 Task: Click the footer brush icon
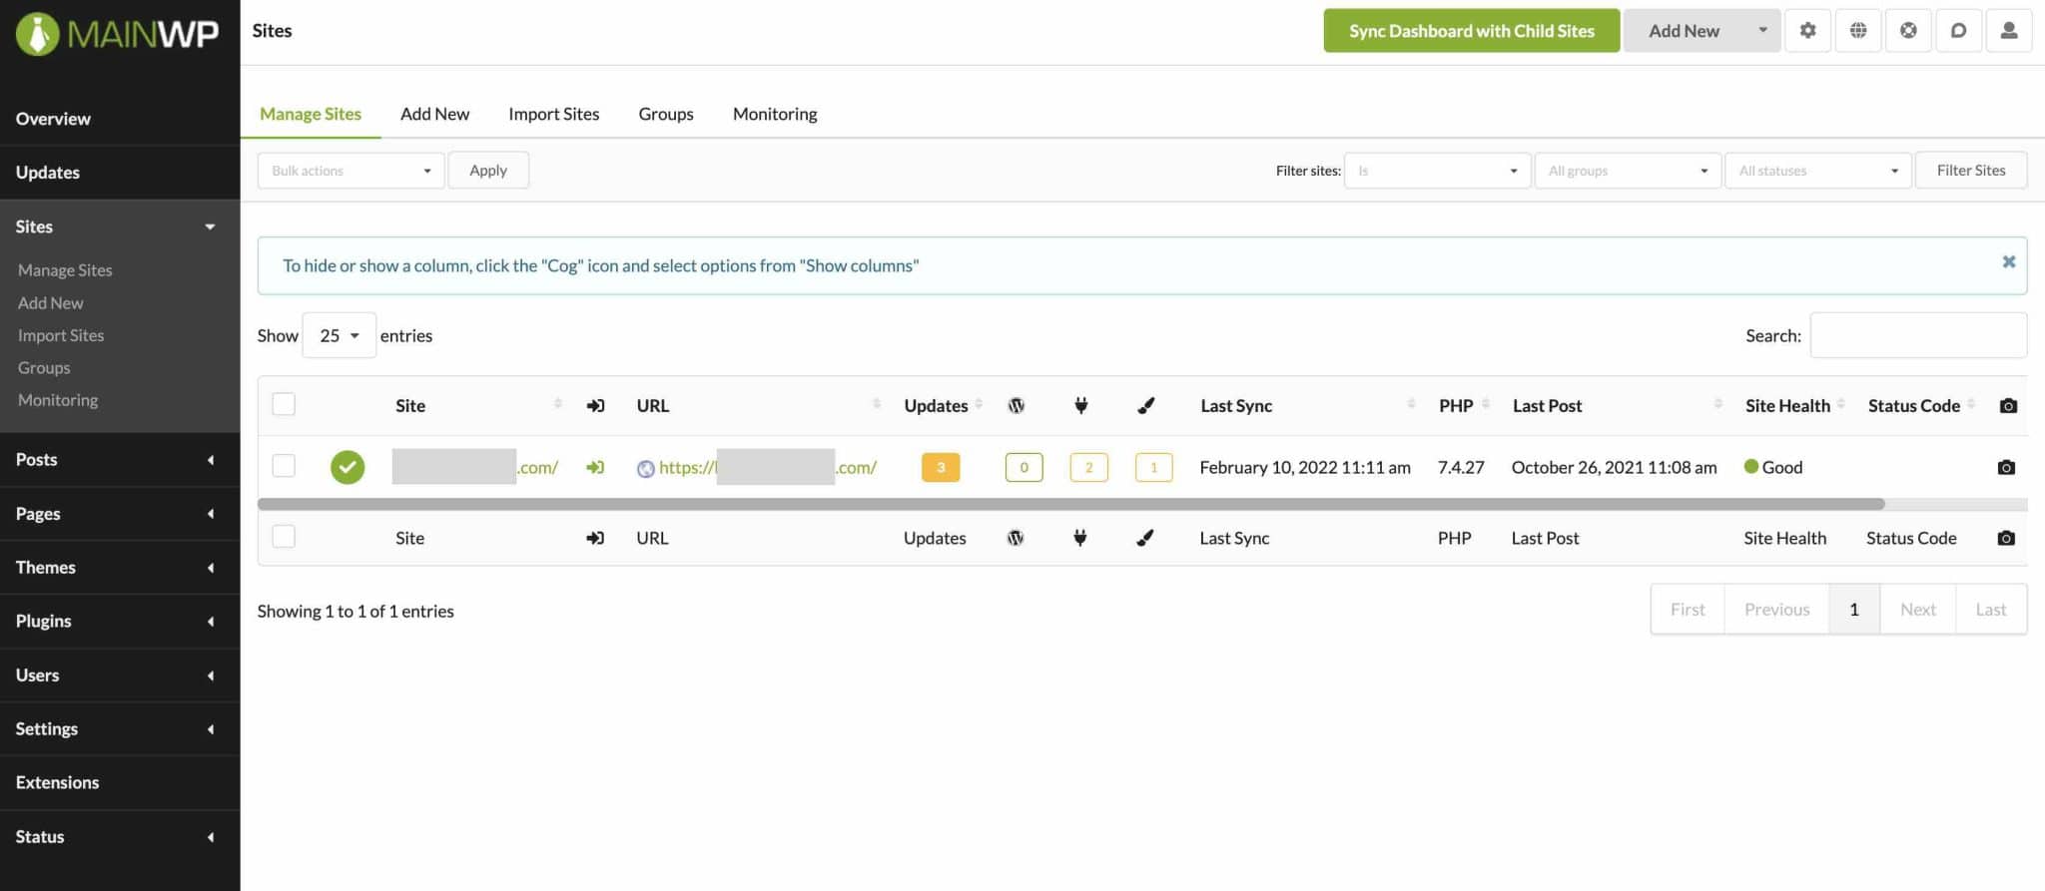coord(1145,538)
